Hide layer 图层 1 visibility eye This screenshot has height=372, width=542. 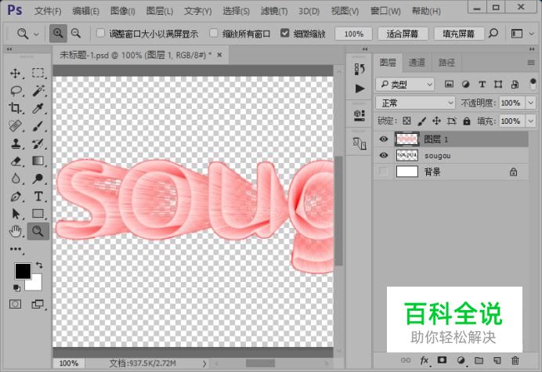coord(383,139)
